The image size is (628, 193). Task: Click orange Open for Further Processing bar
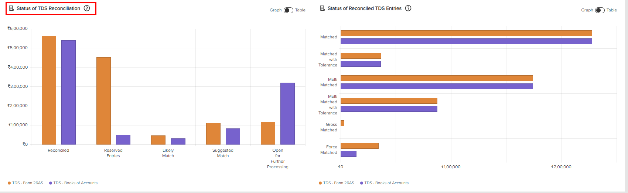pos(268,133)
